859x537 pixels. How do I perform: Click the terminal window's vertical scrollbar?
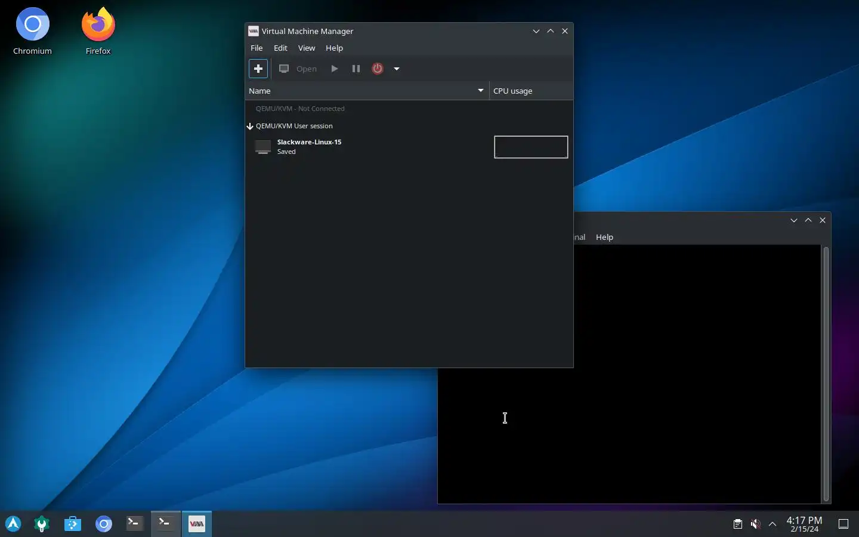click(826, 374)
